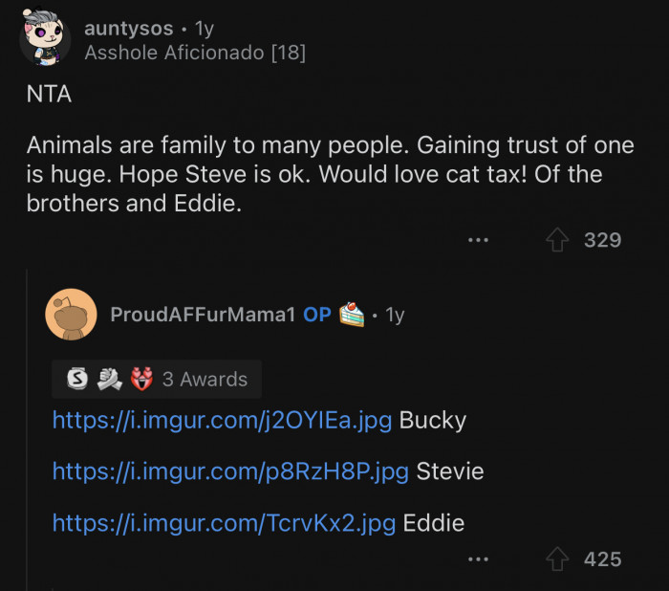Select the Asshole Aficionado flair text
The image size is (669, 591).
point(195,53)
